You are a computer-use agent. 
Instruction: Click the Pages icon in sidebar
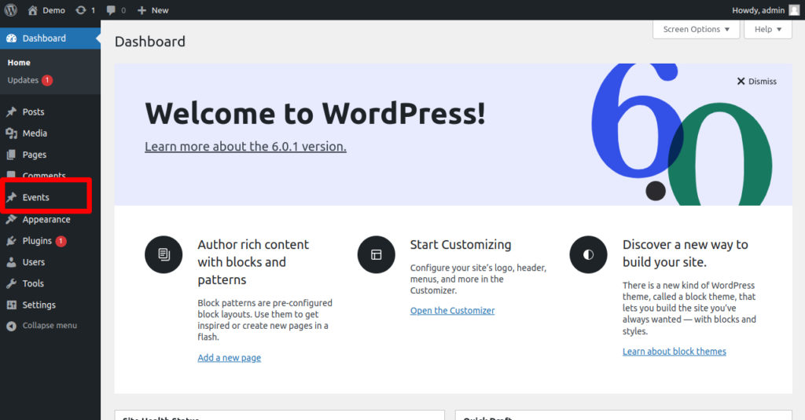click(x=11, y=155)
